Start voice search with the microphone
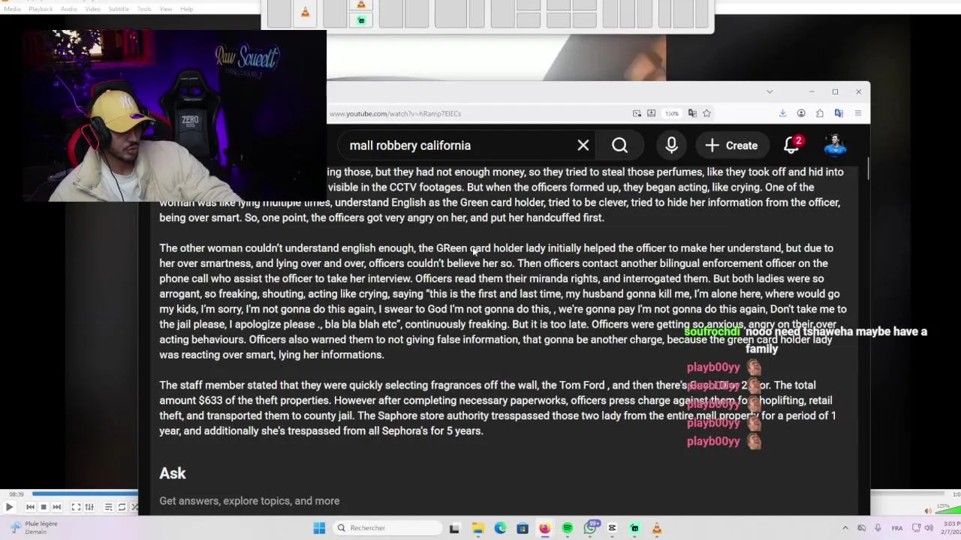 671,145
